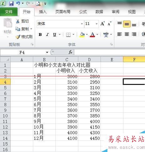Toggle Italic formatting

pos(48,35)
